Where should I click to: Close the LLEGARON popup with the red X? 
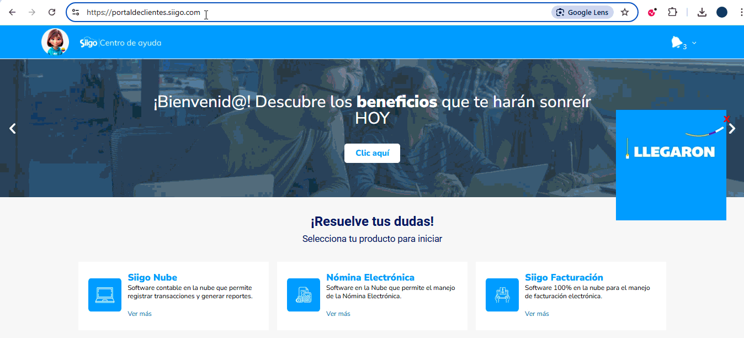tap(727, 119)
